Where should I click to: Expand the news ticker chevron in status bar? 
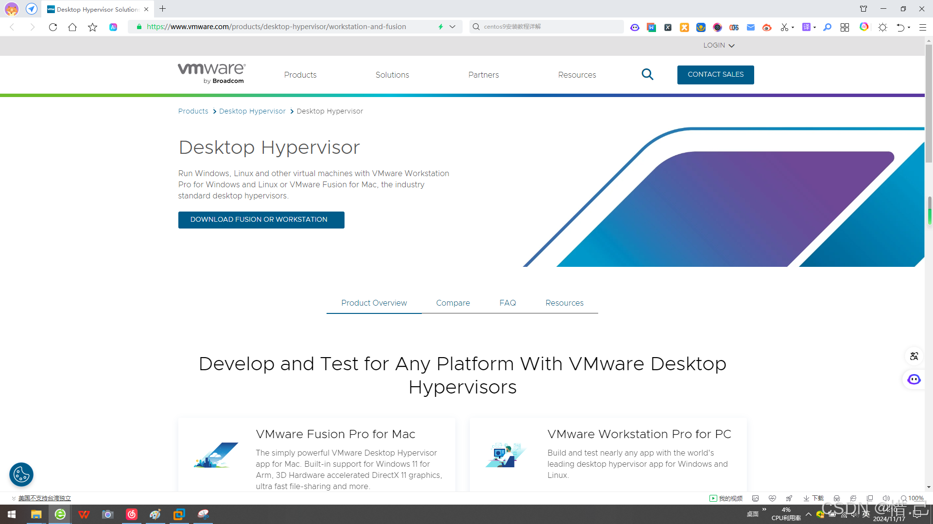[x=14, y=498]
